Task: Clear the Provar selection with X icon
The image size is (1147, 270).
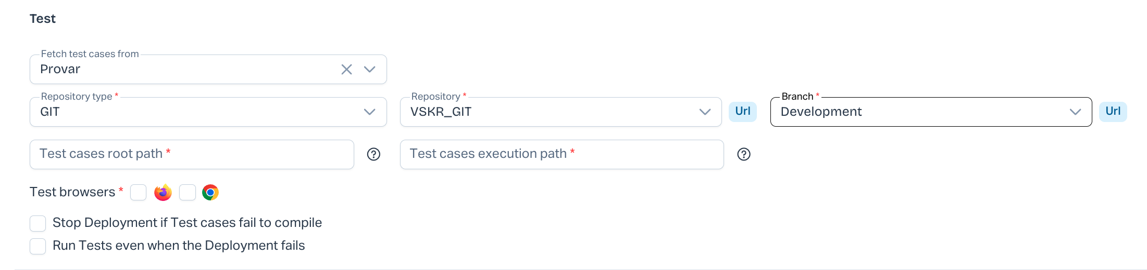Action: (346, 70)
